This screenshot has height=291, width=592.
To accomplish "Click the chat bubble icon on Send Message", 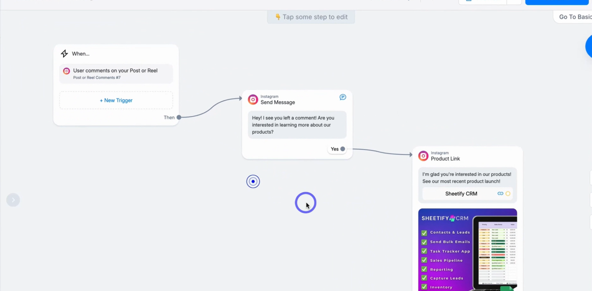I will 343,97.
